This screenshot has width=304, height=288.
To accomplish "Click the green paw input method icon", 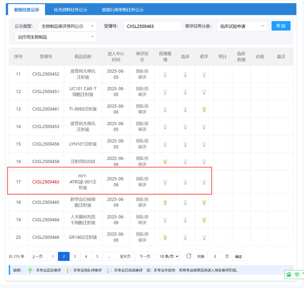I will (x=289, y=274).
